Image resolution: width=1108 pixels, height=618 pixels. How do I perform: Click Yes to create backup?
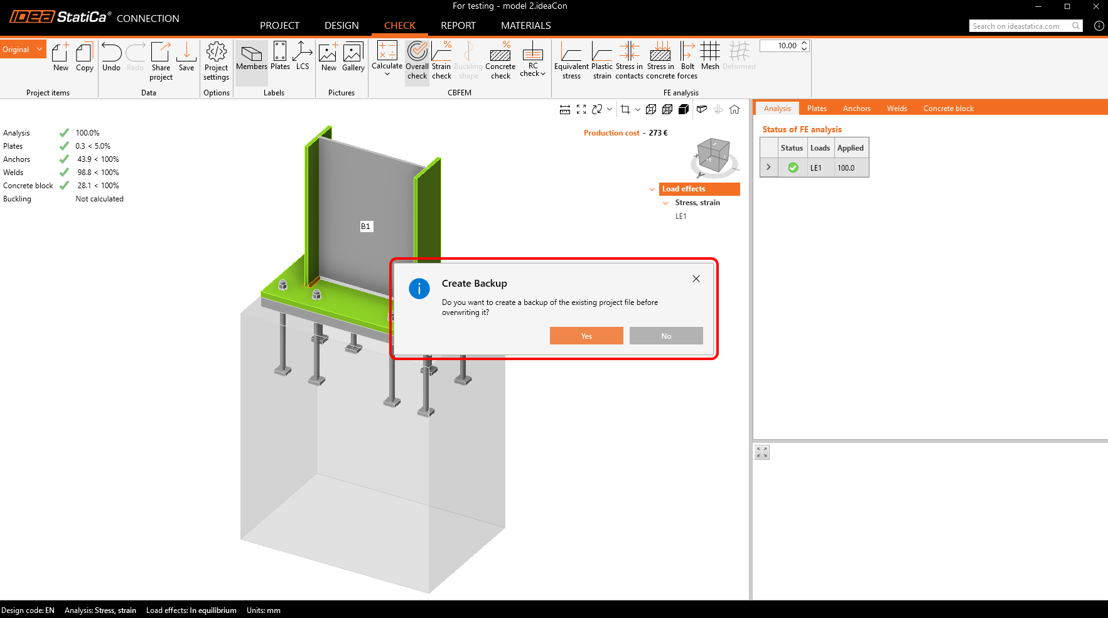pyautogui.click(x=586, y=336)
